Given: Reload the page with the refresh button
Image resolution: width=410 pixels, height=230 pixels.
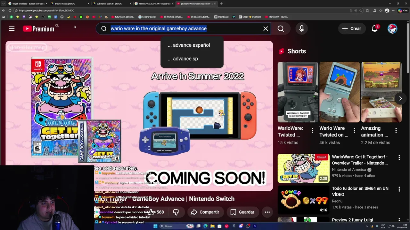Looking at the screenshot, I should click(x=10, y=10).
